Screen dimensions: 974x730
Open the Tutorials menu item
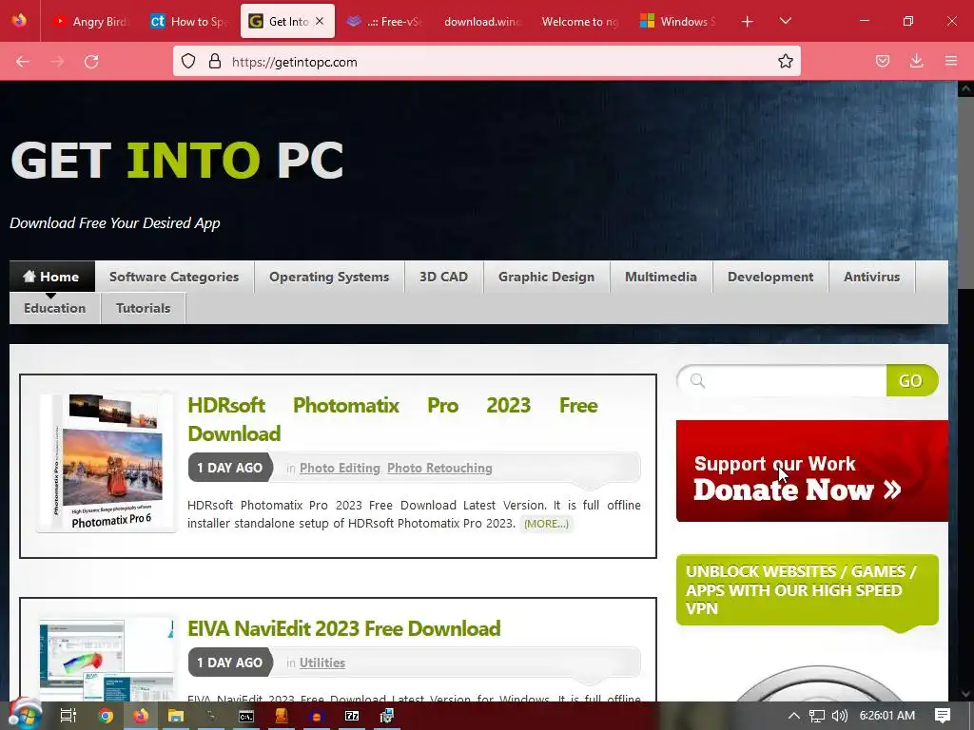pyautogui.click(x=143, y=308)
